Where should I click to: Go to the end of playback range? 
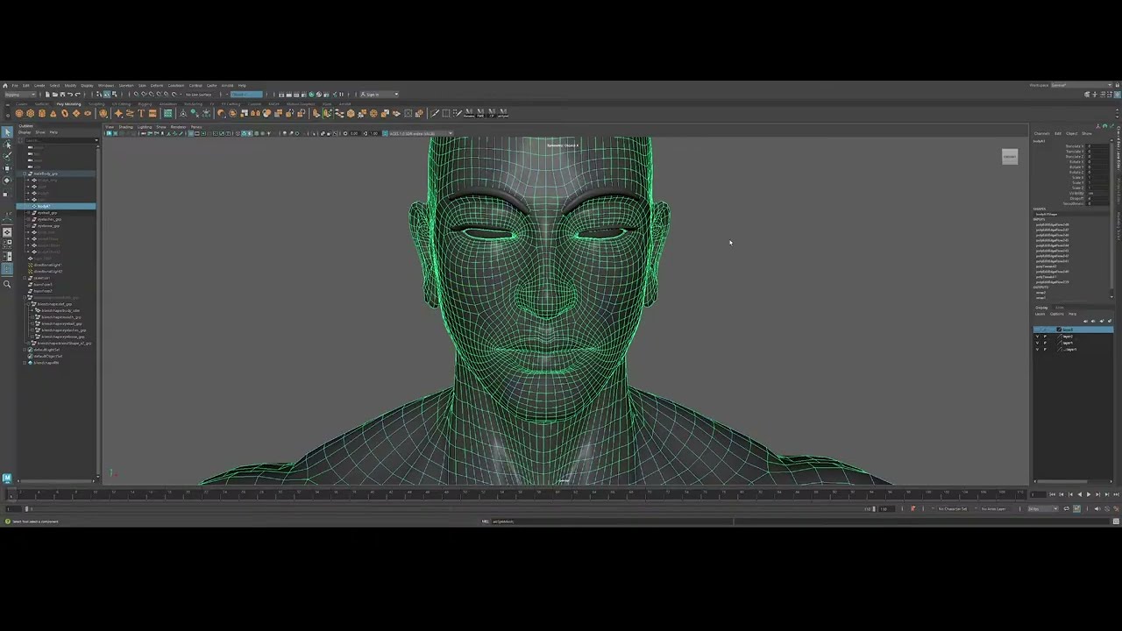point(1117,494)
